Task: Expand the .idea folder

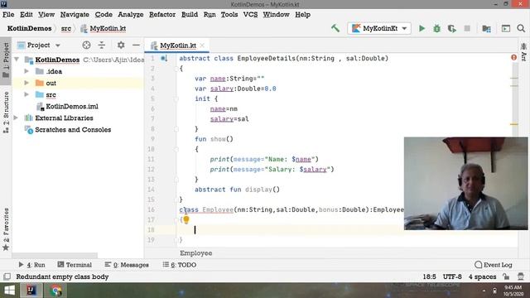Action: click(26, 71)
